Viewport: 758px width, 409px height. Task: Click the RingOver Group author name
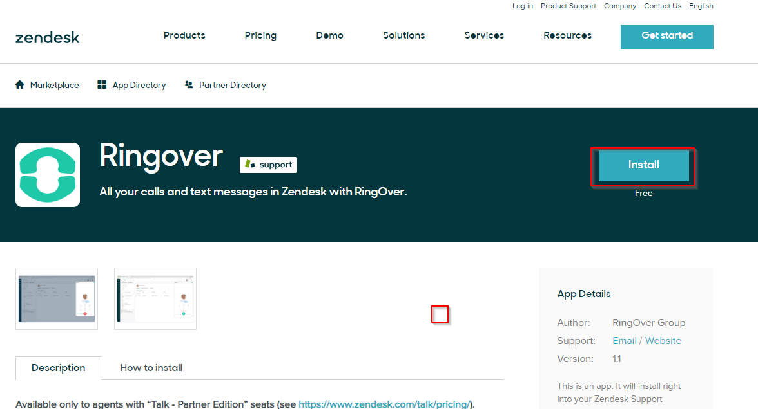point(648,323)
